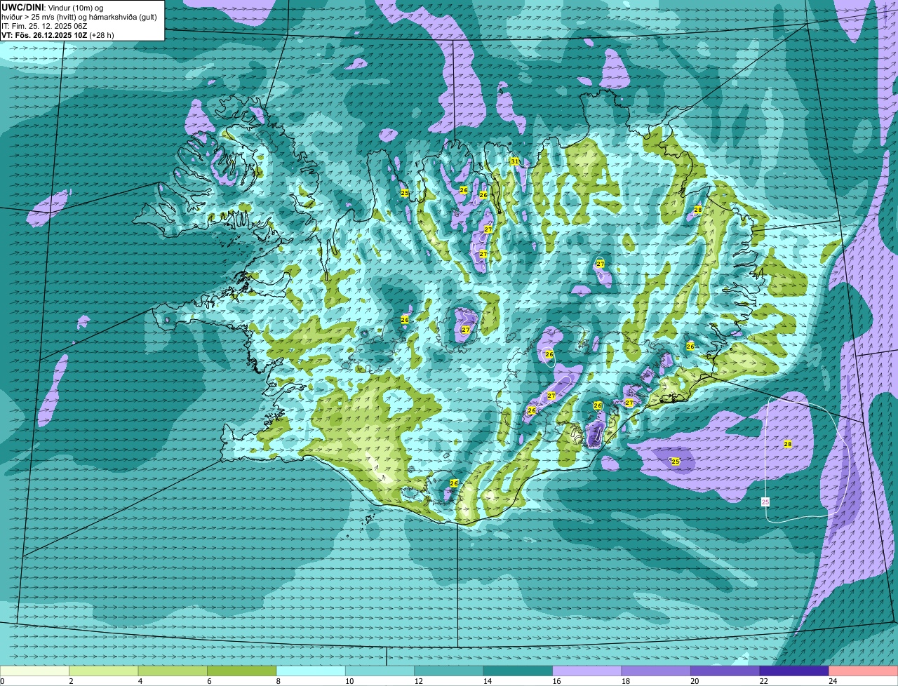Viewport: 898px width, 686px height.
Task: Click the legend tick label "12"
Action: pos(419,681)
